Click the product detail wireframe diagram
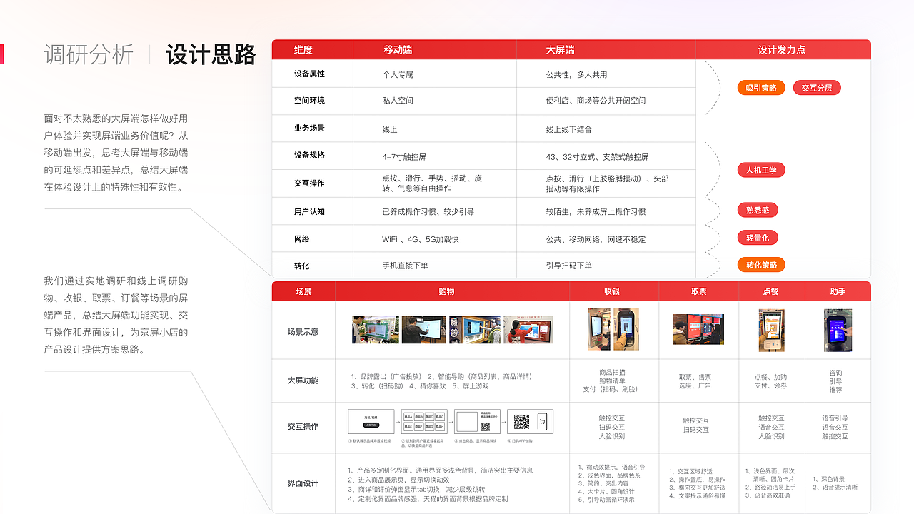The height and width of the screenshot is (514, 914). (x=477, y=421)
